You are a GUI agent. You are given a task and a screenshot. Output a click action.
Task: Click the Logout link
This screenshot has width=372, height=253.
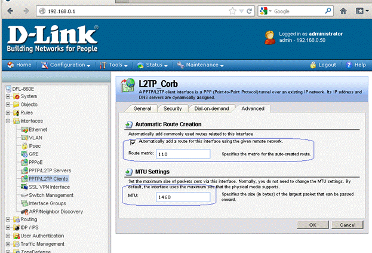(323, 65)
